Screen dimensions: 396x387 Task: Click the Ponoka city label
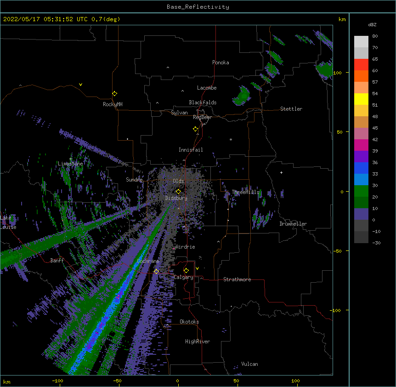coord(221,63)
